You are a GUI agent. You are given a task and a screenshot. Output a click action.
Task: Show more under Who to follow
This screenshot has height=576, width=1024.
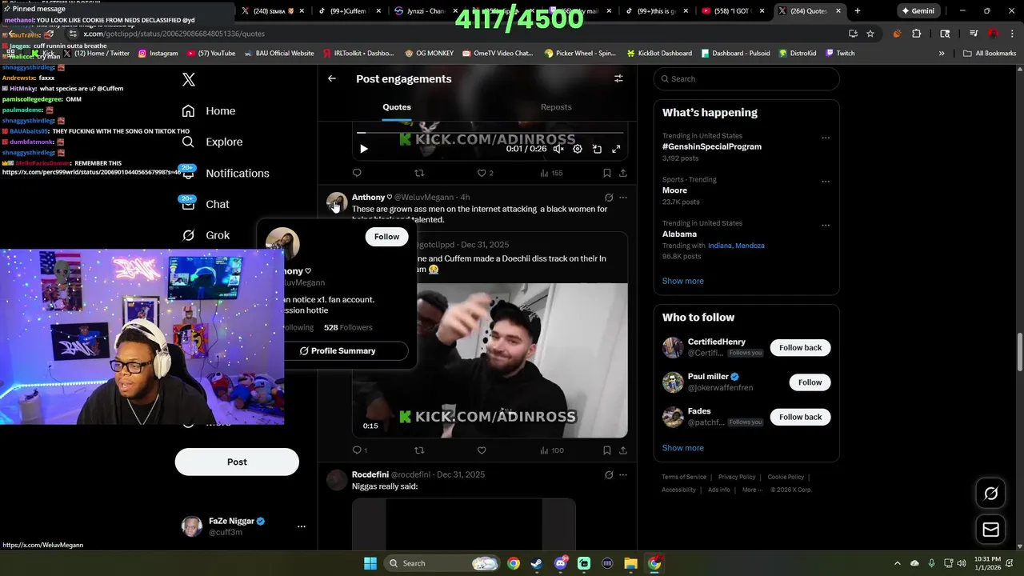[x=683, y=448]
